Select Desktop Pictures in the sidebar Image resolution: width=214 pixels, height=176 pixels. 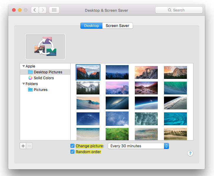(48, 72)
